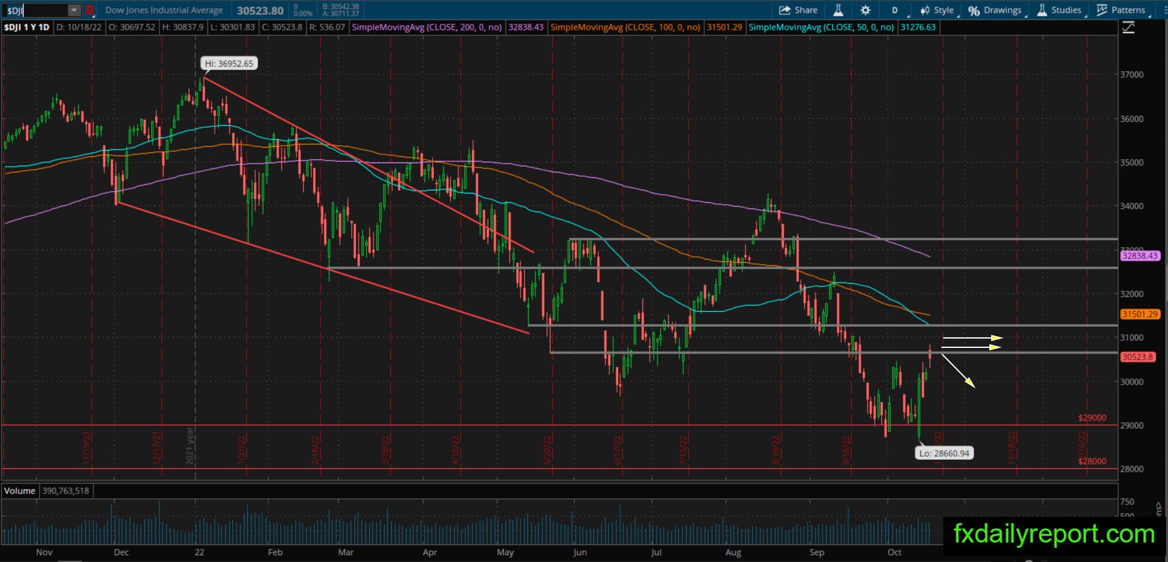Viewport: 1168px width, 562px height.
Task: Open the symbol selector dropdown arrow
Action: pyautogui.click(x=74, y=10)
